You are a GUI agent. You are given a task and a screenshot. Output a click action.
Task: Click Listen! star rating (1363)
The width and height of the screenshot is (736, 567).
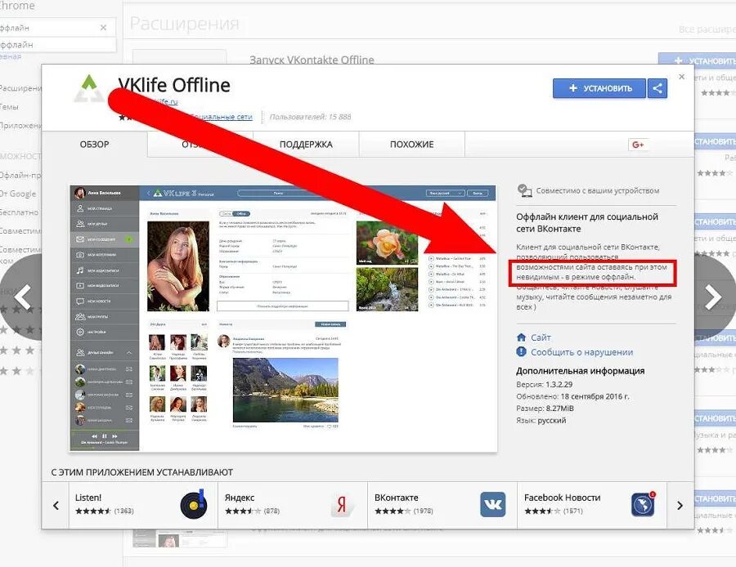pyautogui.click(x=104, y=511)
